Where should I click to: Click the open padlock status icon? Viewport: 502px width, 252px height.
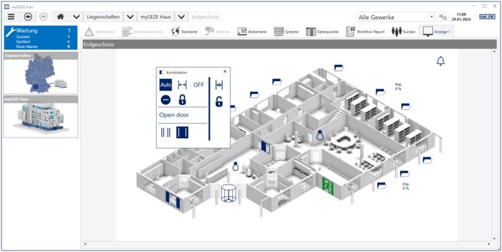pos(219,101)
